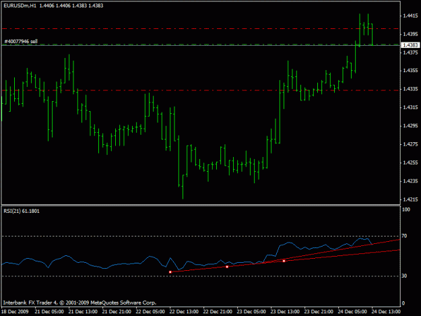Click the 22 Dec 05:00 time label

click(150, 312)
